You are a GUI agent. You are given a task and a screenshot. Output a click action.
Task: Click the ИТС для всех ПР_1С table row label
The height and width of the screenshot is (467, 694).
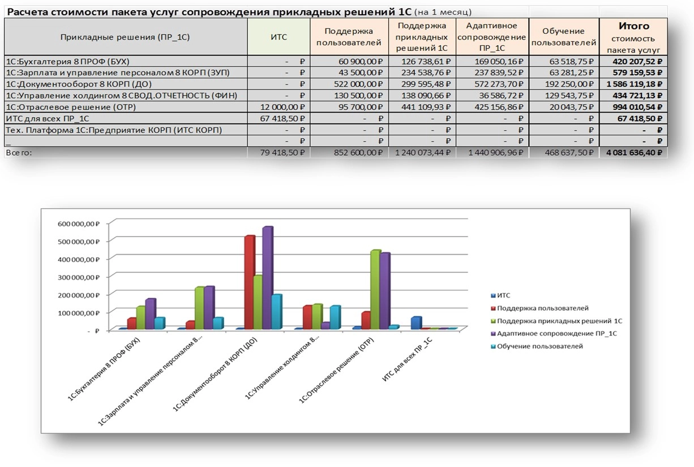coord(47,118)
